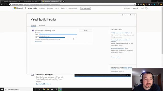
Task: Switch to the Installed tab
Action: [33, 26]
